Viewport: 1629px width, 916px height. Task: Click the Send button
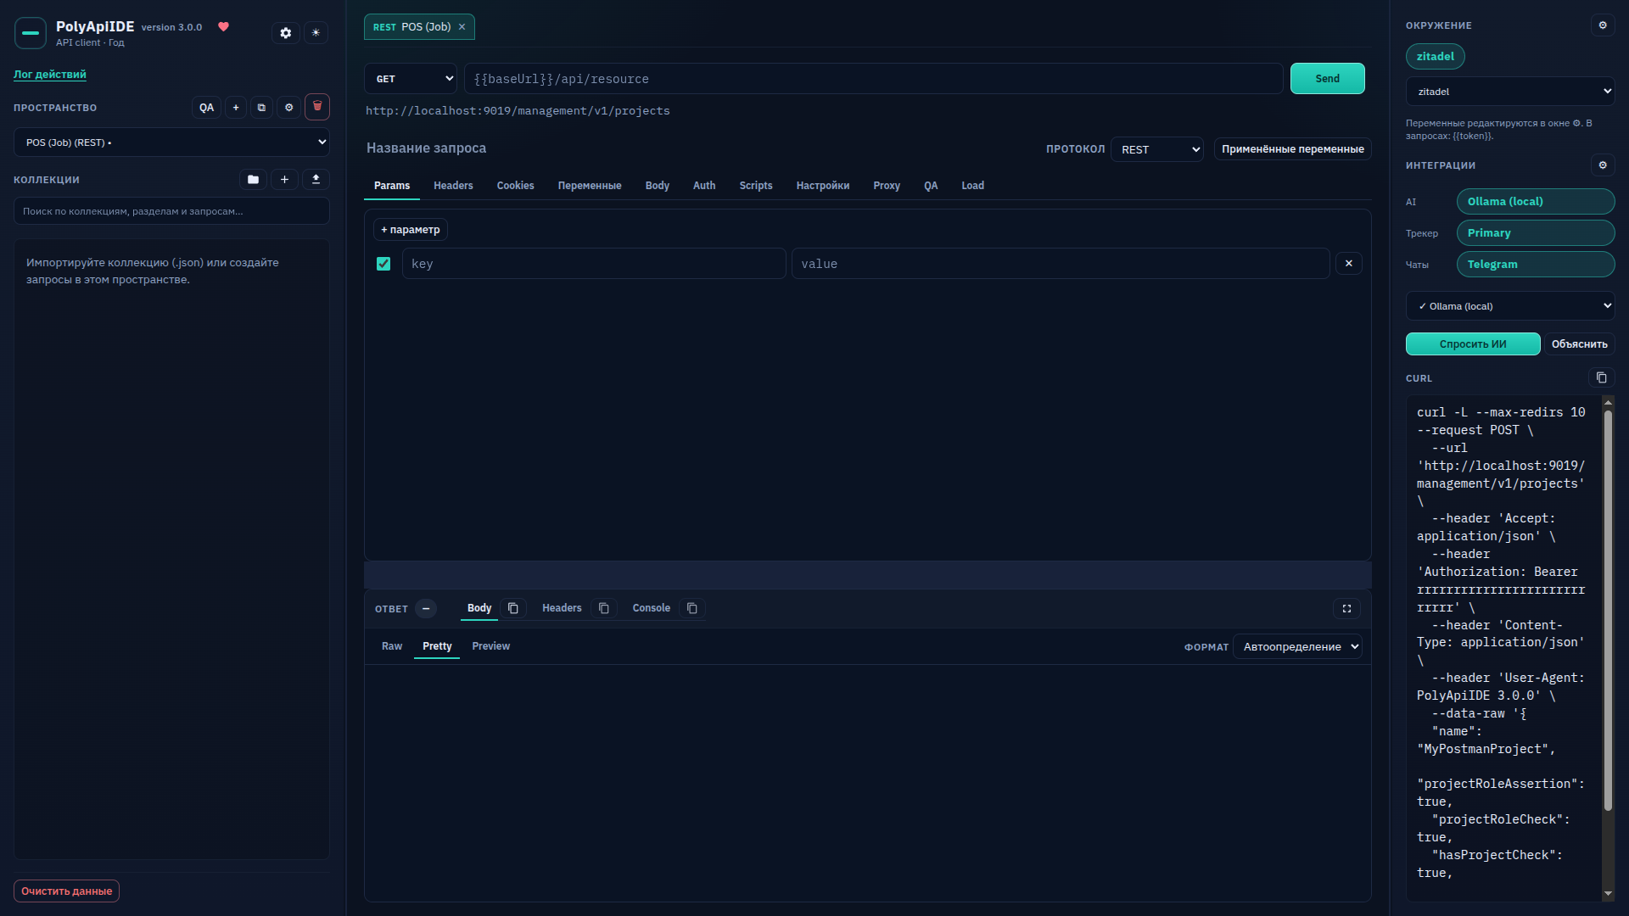[x=1328, y=79]
